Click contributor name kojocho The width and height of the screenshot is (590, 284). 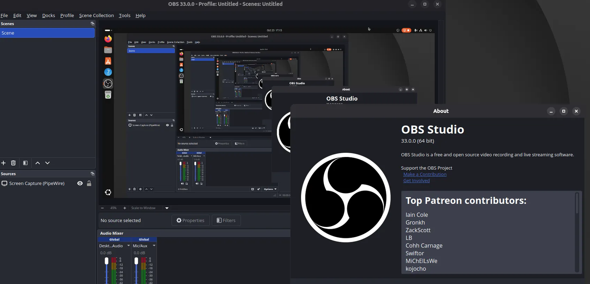[416, 269]
